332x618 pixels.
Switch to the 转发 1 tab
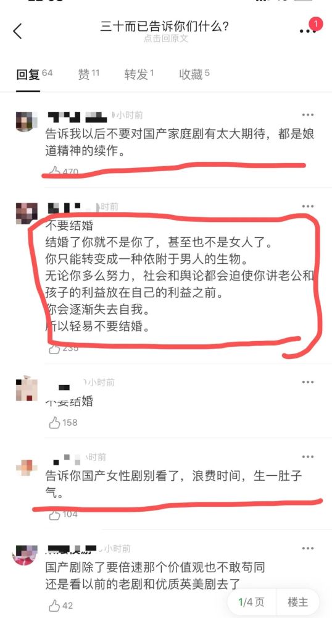click(139, 74)
